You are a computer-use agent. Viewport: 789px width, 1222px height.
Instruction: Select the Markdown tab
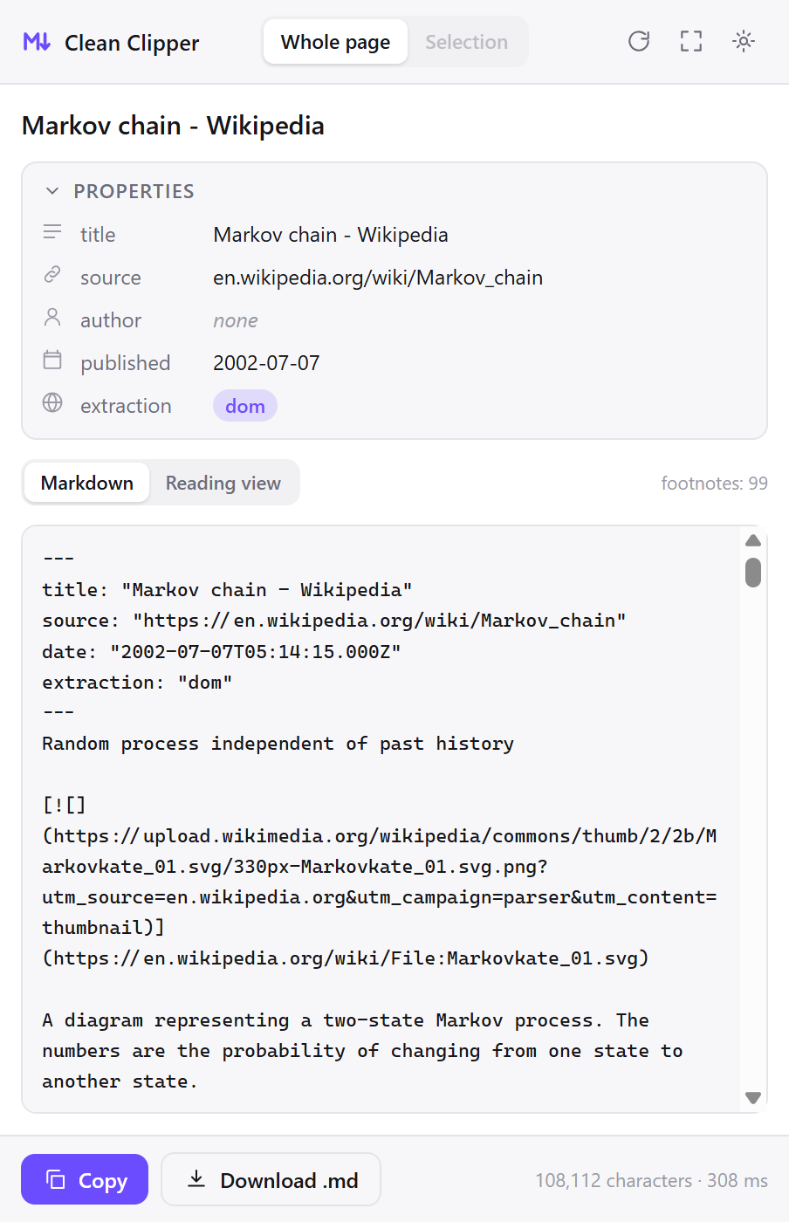tap(87, 483)
